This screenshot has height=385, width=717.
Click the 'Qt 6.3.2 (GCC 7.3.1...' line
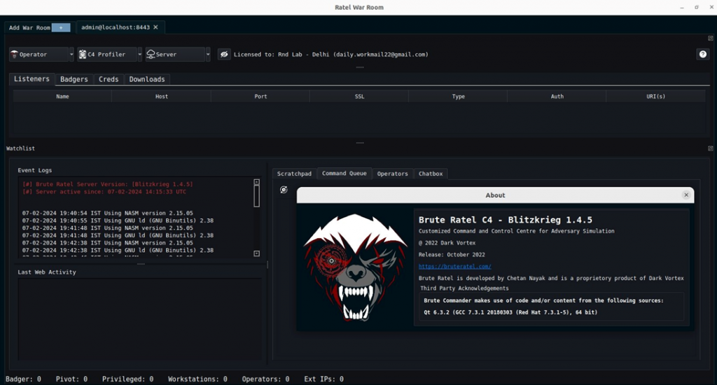click(510, 312)
